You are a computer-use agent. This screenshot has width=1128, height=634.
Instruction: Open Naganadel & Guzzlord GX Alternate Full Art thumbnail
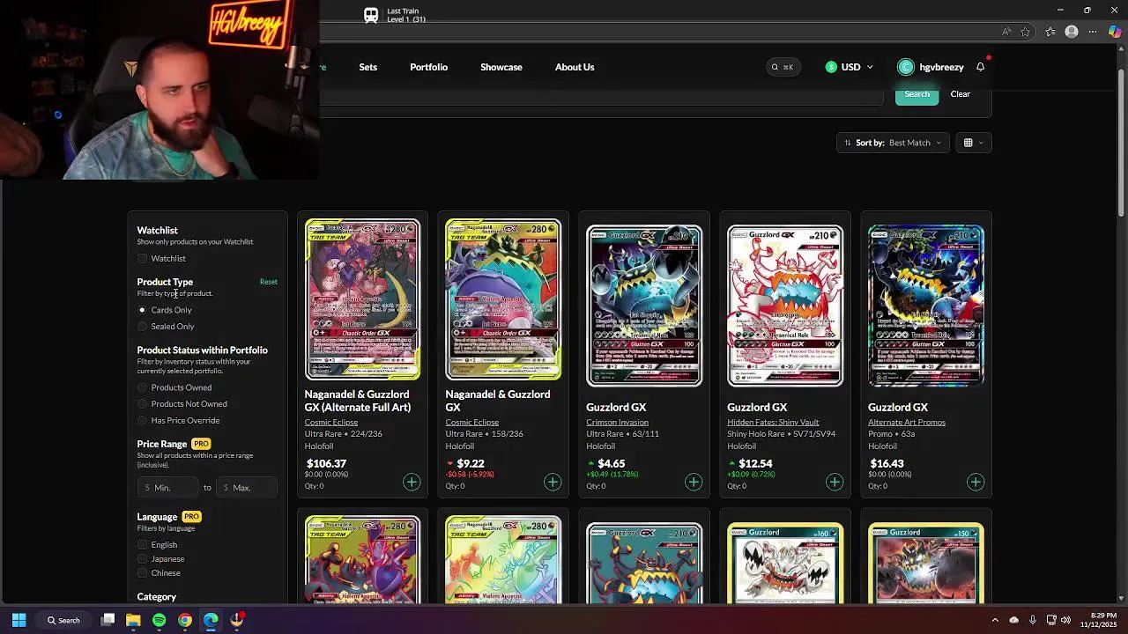click(x=362, y=299)
